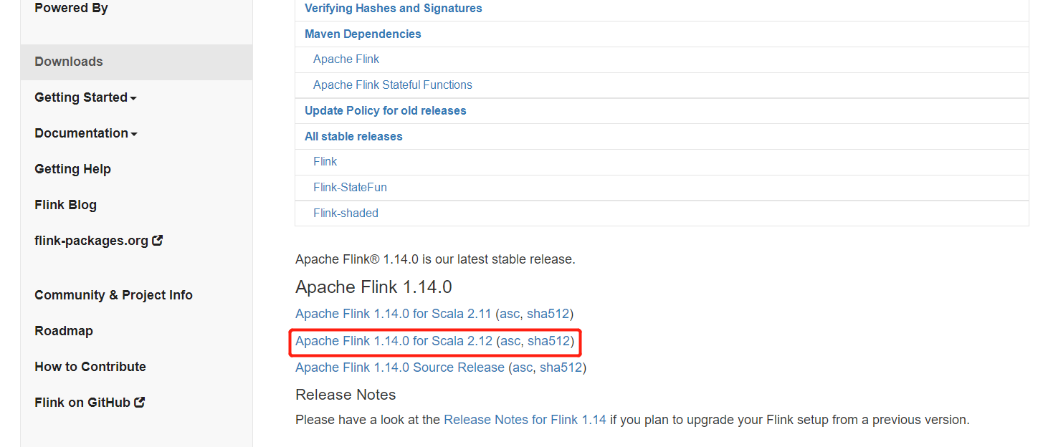Visit the Apache Flink Stateful Functions link
The image size is (1043, 447).
point(392,85)
